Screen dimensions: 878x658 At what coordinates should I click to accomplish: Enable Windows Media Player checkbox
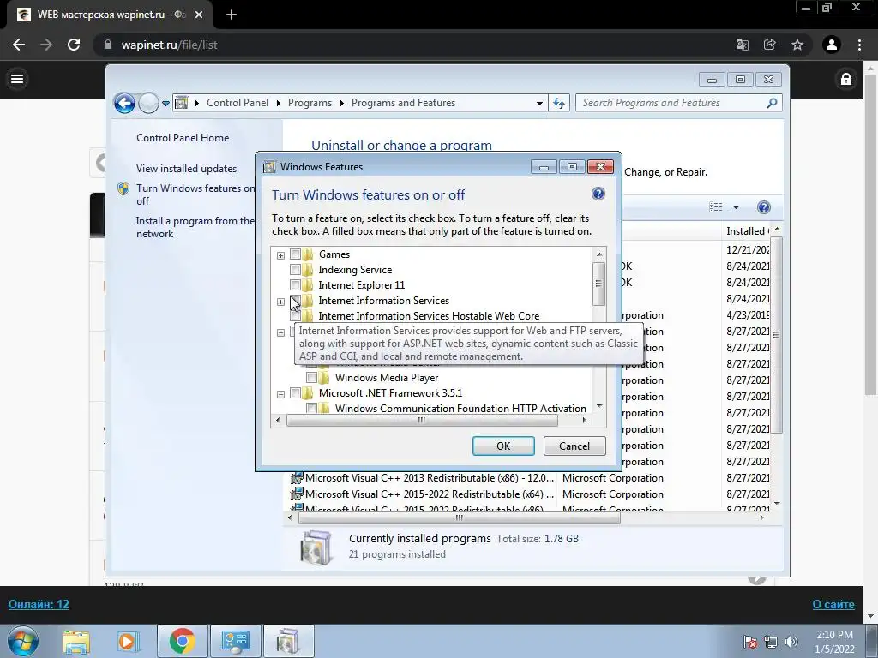311,378
